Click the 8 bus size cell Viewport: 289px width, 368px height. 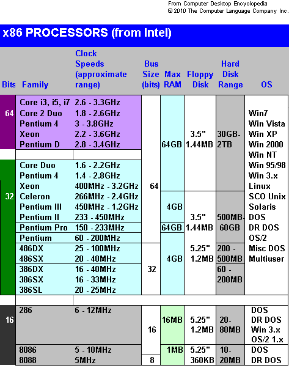(152, 360)
